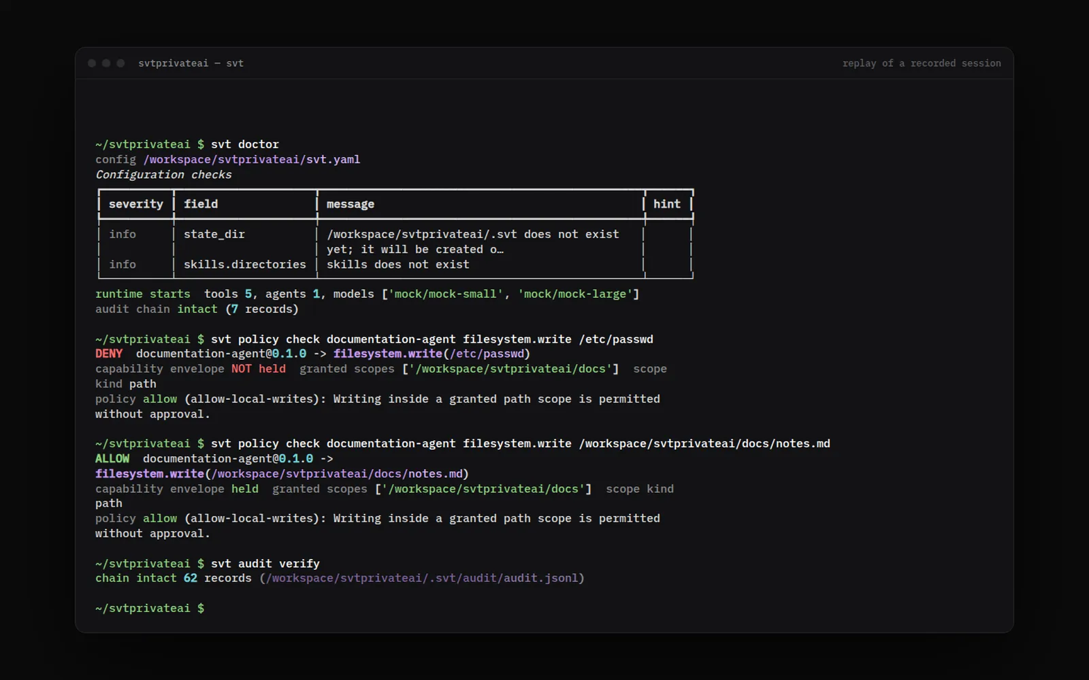The width and height of the screenshot is (1089, 680).
Task: Click the red 'DENY' verdict
Action: pyautogui.click(x=109, y=354)
